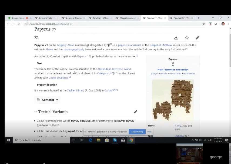The image size is (231, 164).
Task: Open the Chrome profile avatar
Action: coord(223,24)
